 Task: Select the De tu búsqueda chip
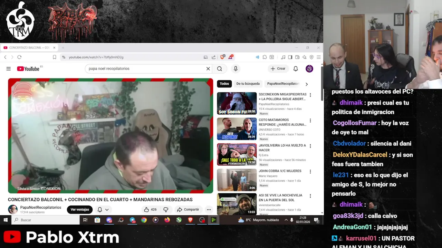(x=248, y=84)
